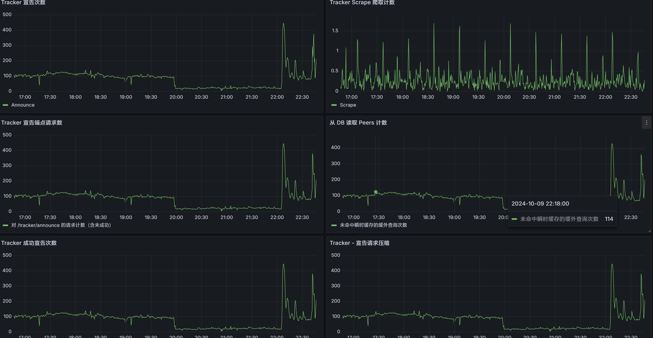Open the Tracker 宣告次数 panel title menu
The width and height of the screenshot is (653, 338).
point(23,3)
